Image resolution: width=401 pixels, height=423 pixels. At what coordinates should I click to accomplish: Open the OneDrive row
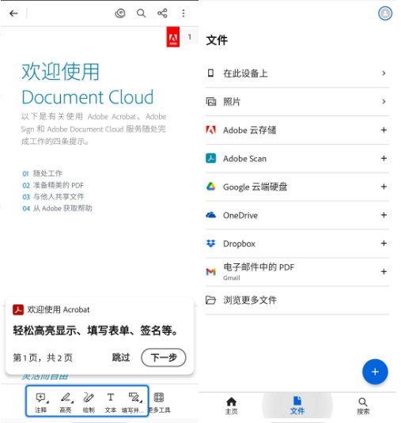(297, 215)
